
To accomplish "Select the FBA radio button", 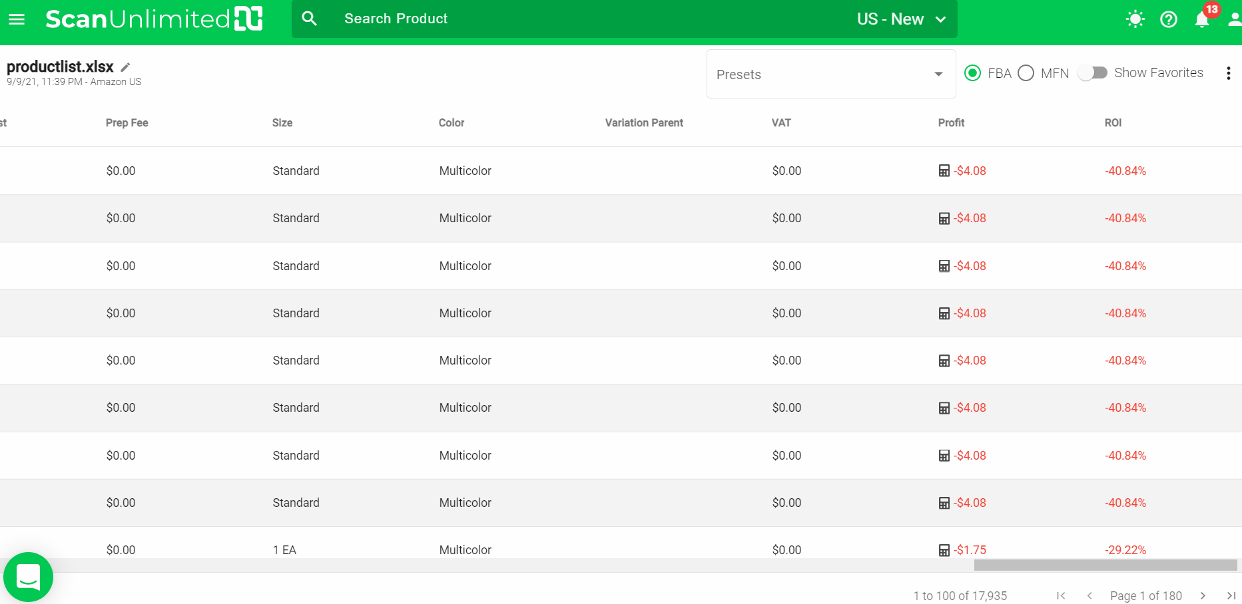I will coord(972,73).
